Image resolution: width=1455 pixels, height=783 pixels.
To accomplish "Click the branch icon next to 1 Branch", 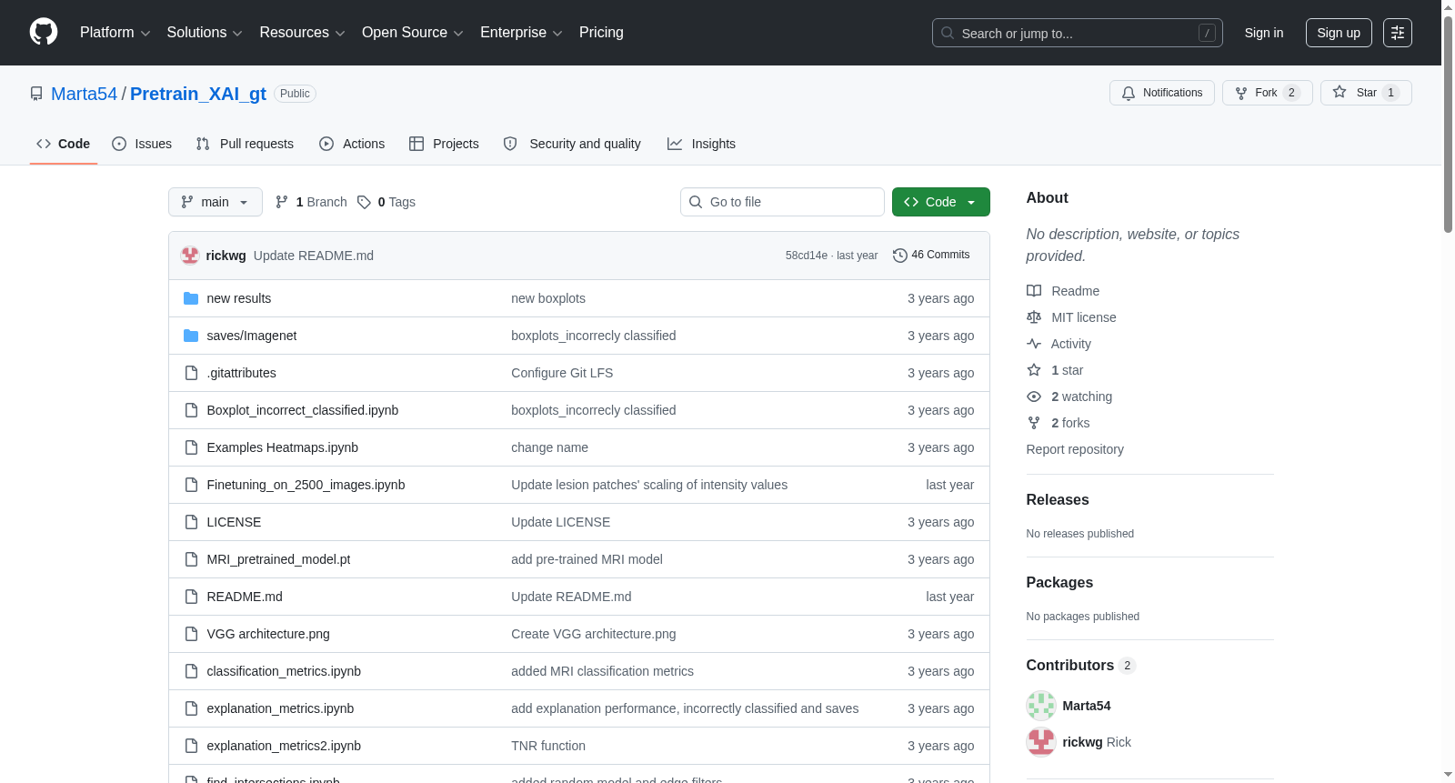I will pos(282,202).
